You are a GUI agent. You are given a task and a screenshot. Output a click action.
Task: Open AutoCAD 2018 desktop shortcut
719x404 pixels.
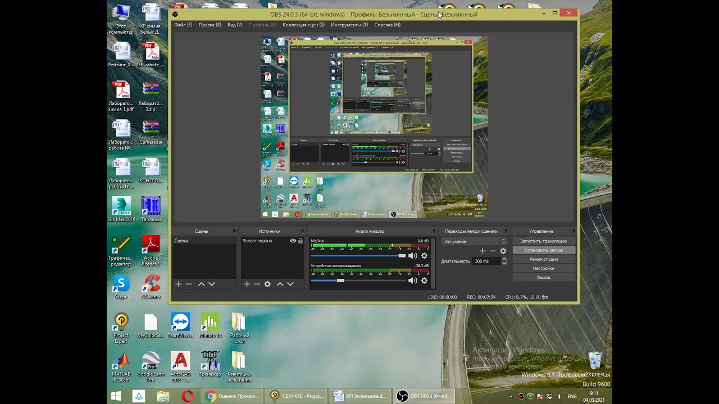(x=180, y=367)
